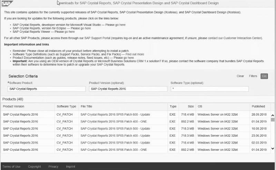Image resolution: width=276 pixels, height=170 pixels.
Task: Select 'SP05 Patch 900 - Update' file title
Action: click(115, 142)
